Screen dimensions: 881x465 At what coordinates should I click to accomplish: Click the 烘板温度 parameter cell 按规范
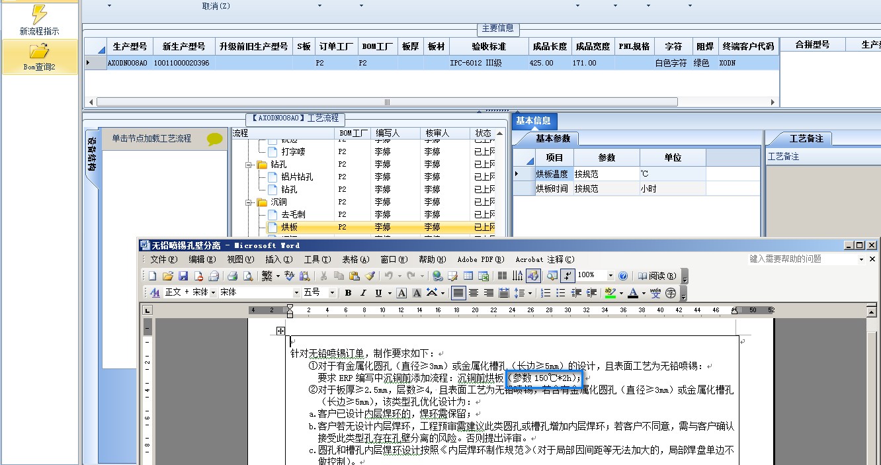607,174
